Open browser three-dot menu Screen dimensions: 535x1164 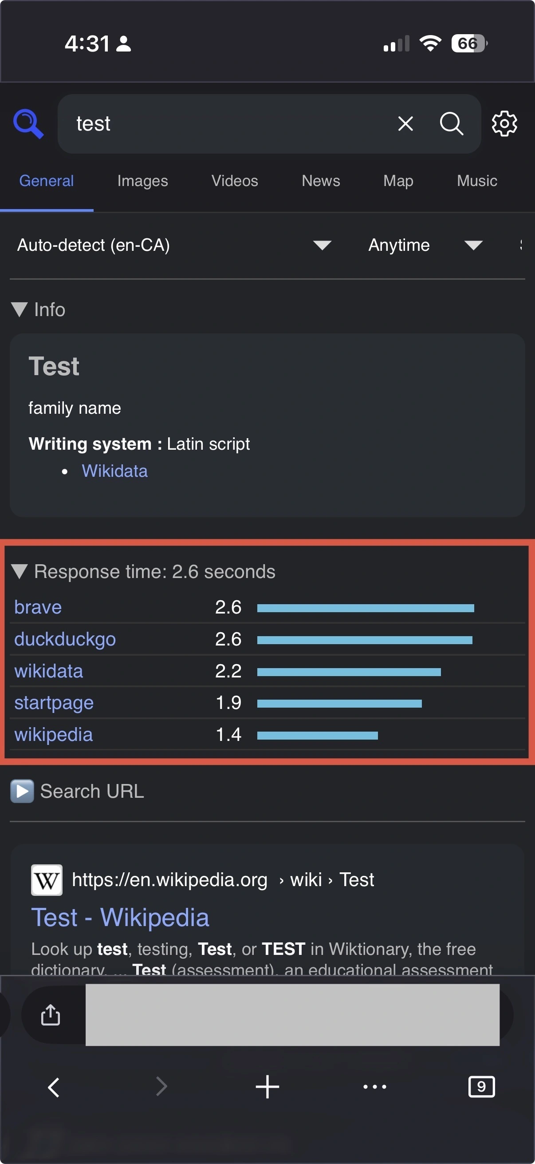click(x=375, y=1087)
